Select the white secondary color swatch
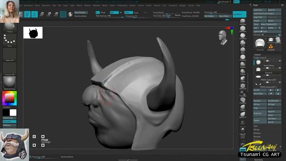Viewport: 286px width, 161px height. tap(13, 113)
